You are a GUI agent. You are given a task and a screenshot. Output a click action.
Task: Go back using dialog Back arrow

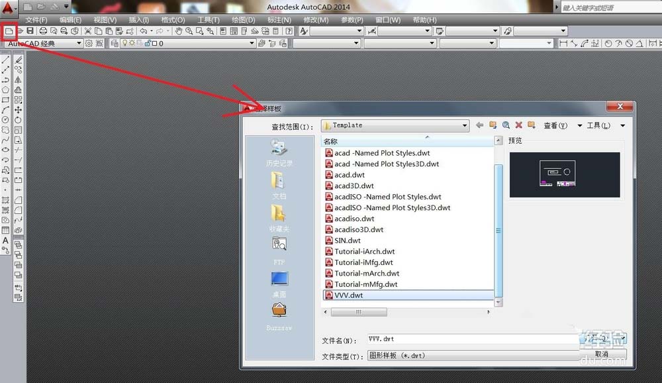[479, 125]
